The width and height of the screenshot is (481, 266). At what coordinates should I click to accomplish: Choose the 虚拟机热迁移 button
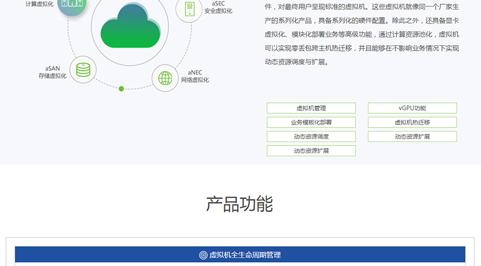click(412, 122)
